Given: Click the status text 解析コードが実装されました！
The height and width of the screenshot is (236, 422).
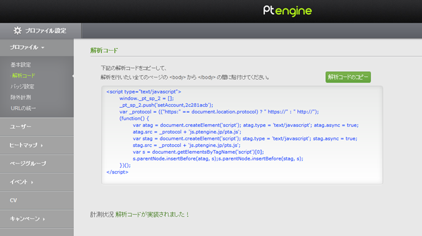Looking at the screenshot, I should click(153, 214).
